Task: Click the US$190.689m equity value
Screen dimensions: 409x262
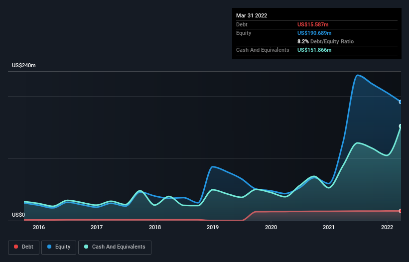Action: (x=314, y=33)
